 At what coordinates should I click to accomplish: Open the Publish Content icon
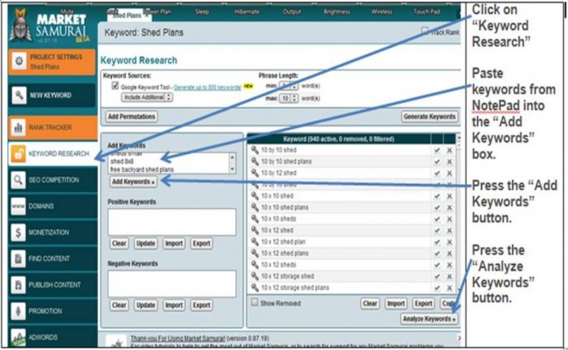[x=18, y=284]
